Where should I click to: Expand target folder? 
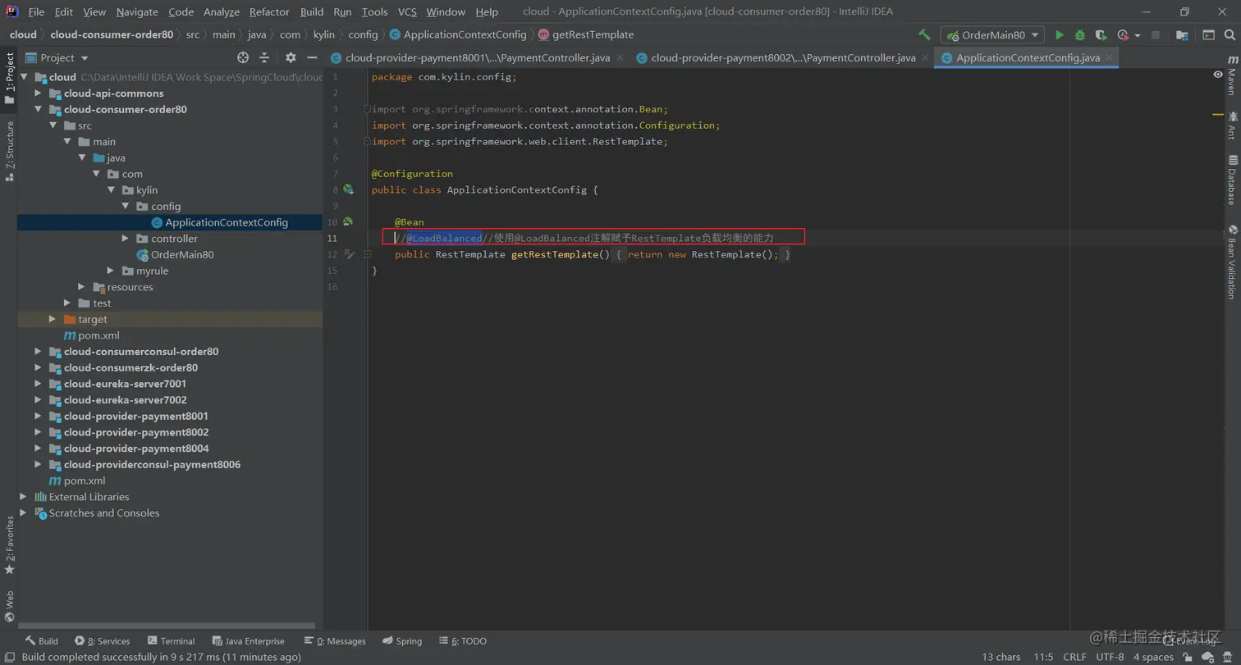[53, 319]
